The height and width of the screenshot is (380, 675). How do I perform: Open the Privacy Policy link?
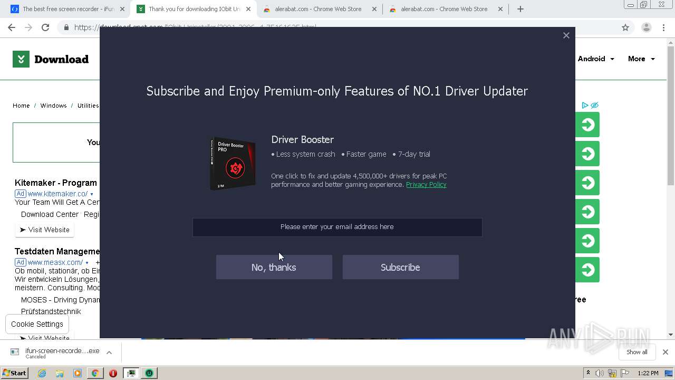pos(426,185)
